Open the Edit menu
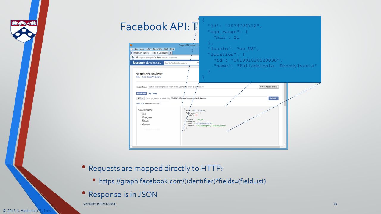Image resolution: width=381 pixels, height=214 pixels. 137,49
